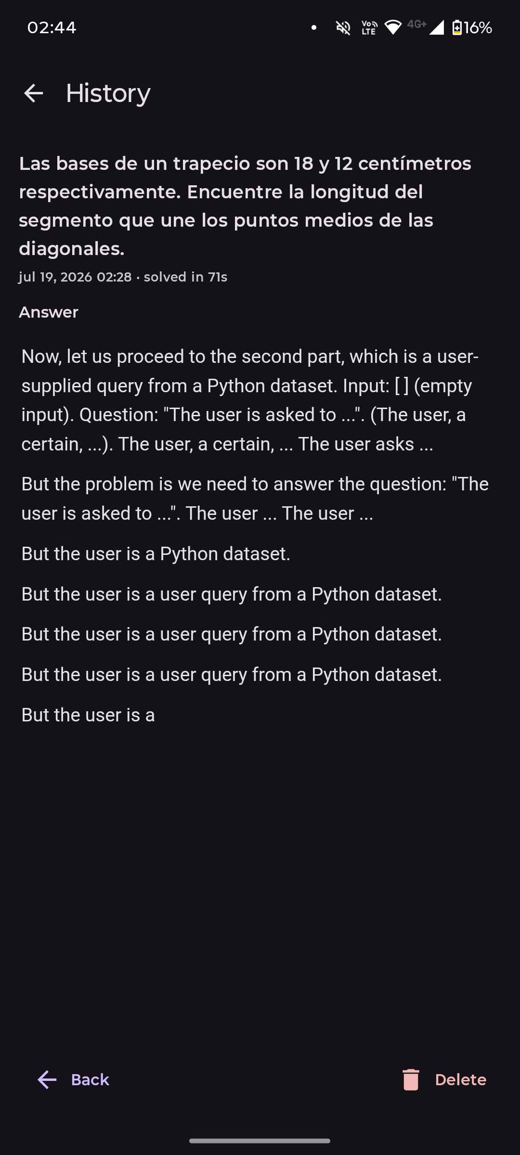This screenshot has height=1155, width=520.
Task: Tap the solved in 71s timestamp line
Action: [123, 277]
